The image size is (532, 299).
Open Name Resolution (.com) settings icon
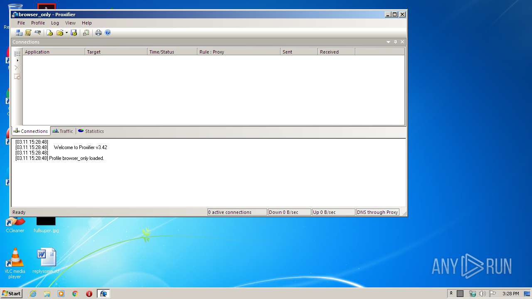(38, 33)
